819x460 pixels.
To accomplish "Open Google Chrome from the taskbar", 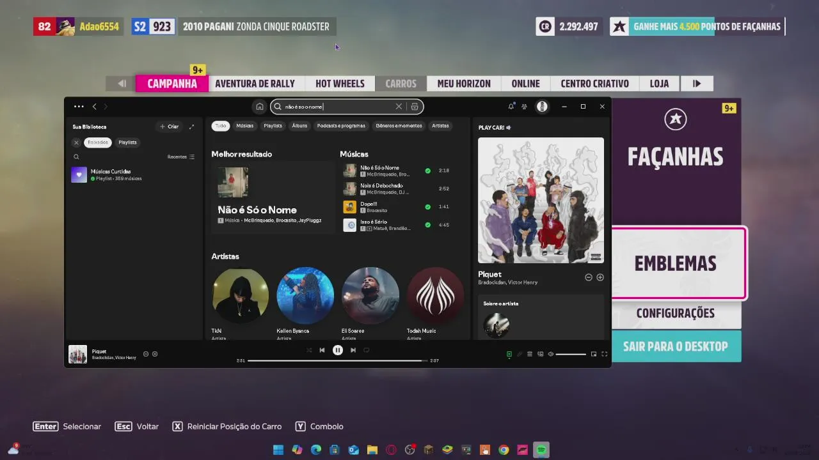I will click(x=504, y=450).
